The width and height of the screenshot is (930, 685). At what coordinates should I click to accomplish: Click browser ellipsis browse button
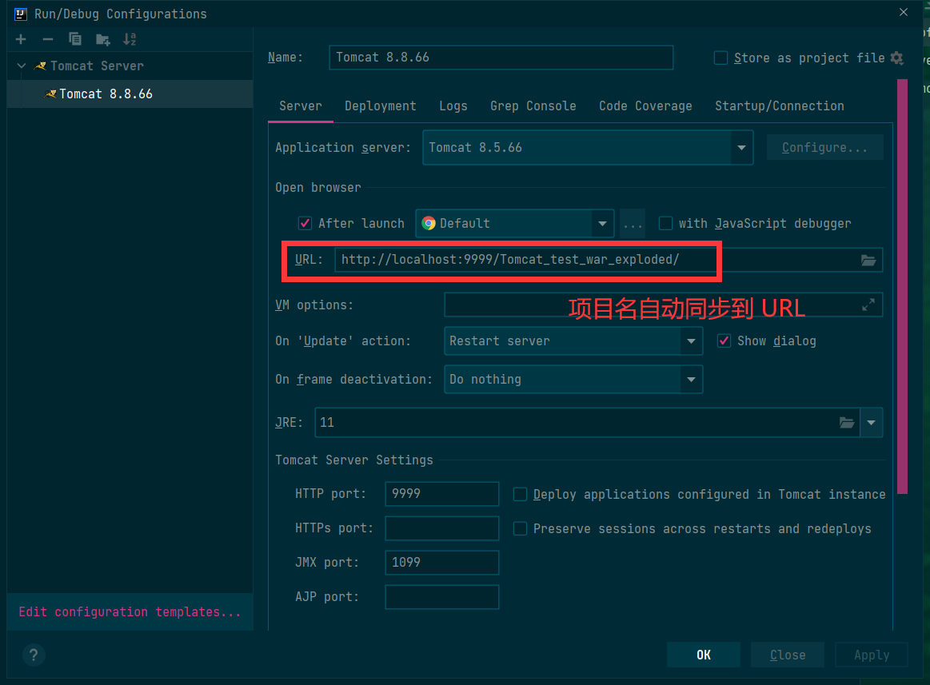pyautogui.click(x=633, y=224)
